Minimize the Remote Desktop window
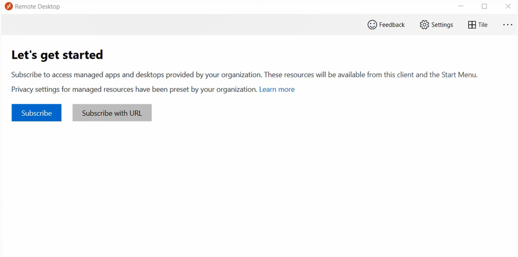518x257 pixels. [x=460, y=6]
